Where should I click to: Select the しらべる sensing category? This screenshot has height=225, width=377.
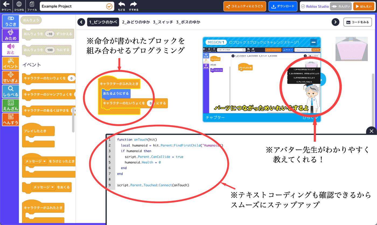11,91
